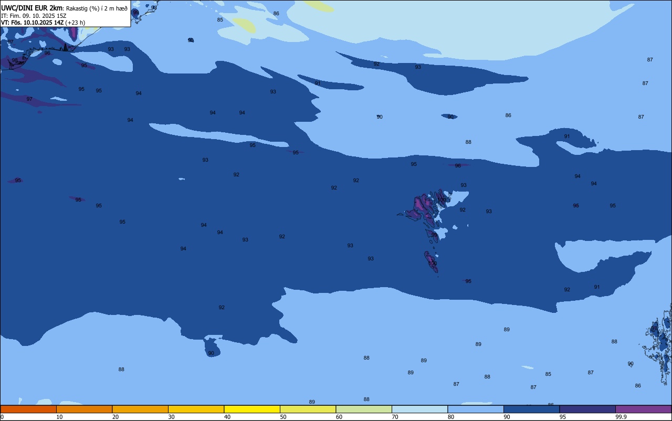
Task: Click the 0–10 dark orange legend swatch
Action: (x=28, y=409)
